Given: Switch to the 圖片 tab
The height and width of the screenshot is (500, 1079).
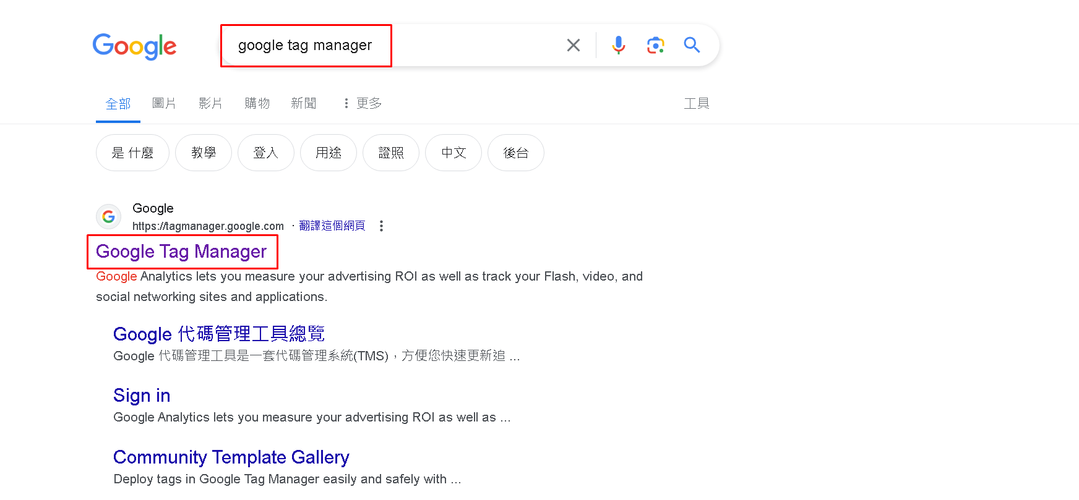Looking at the screenshot, I should tap(164, 103).
